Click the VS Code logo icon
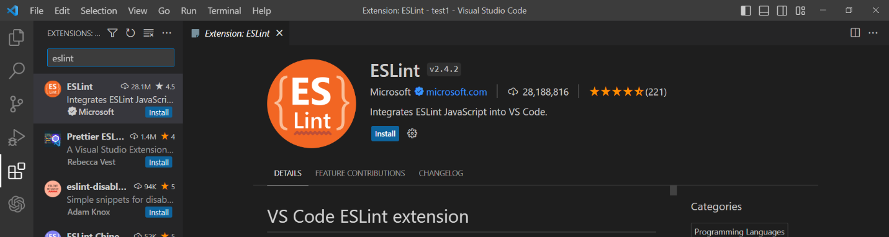Screen dimensions: 889x237 (x=12, y=11)
